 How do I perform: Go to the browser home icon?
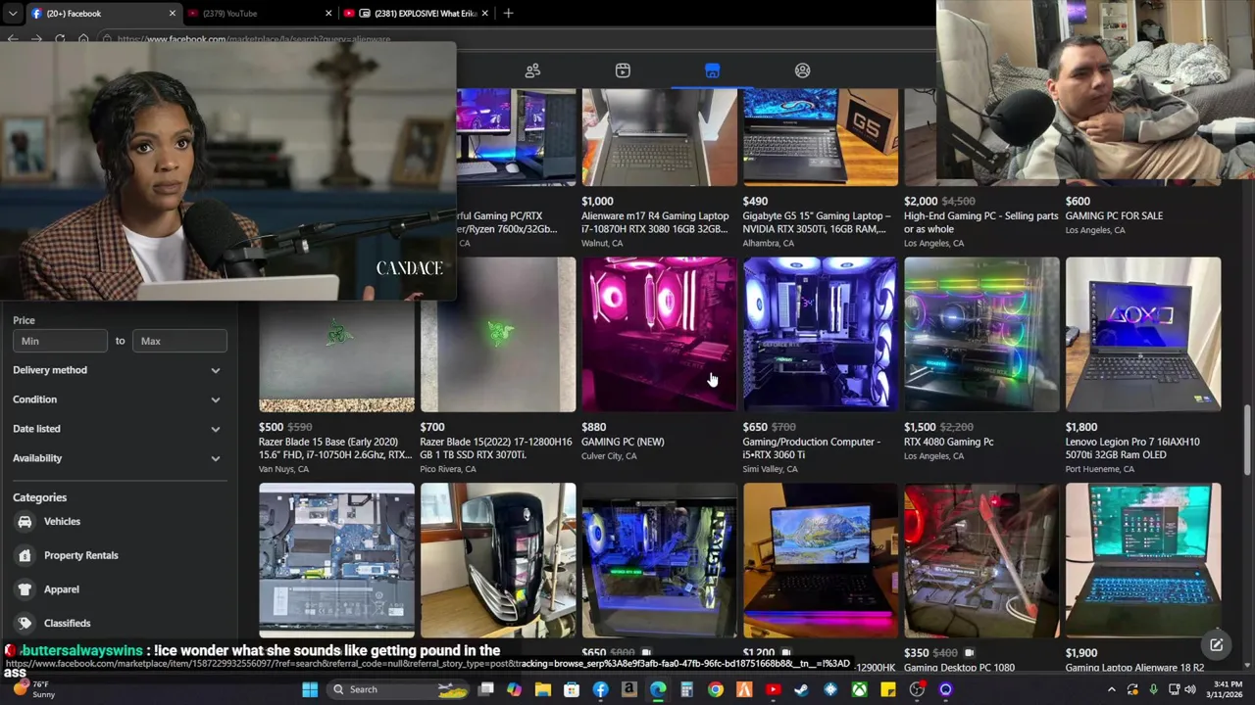point(83,39)
